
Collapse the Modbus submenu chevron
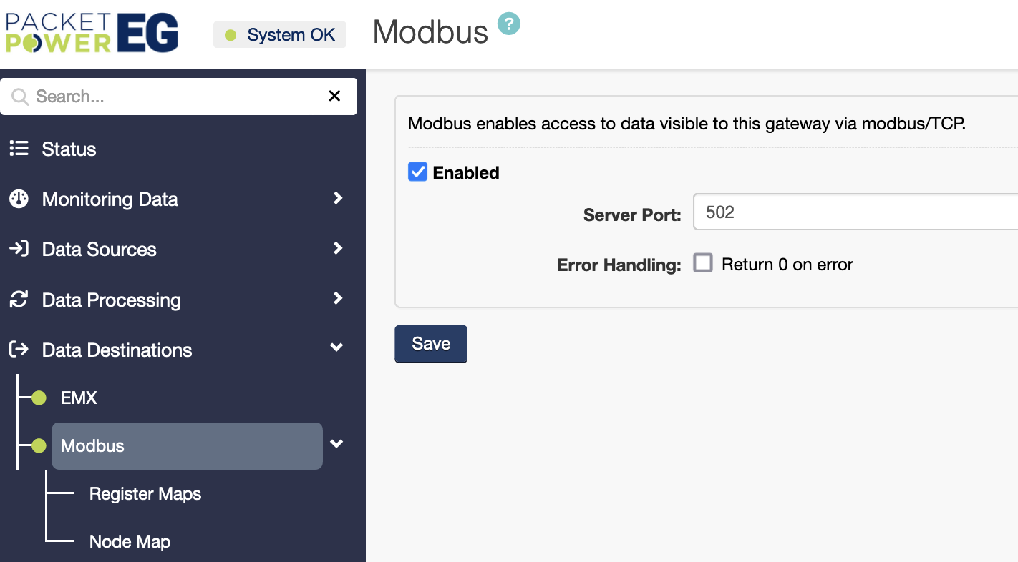point(336,445)
